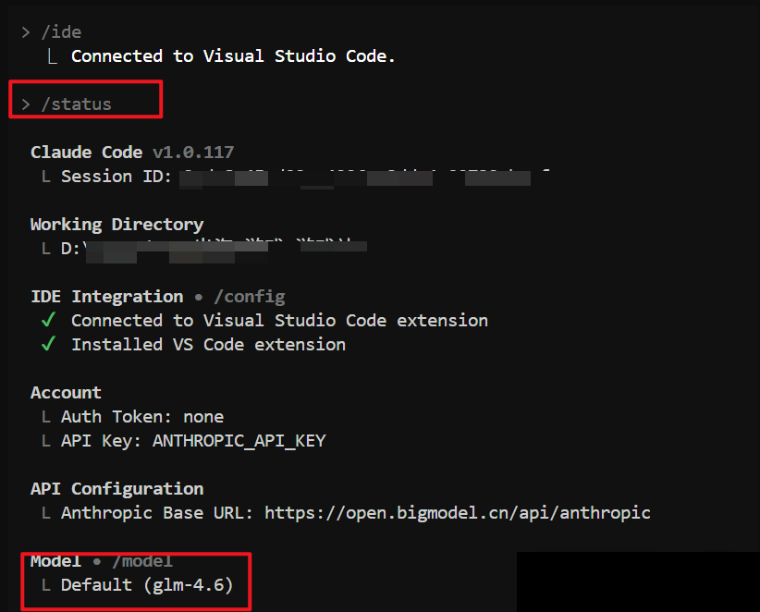This screenshot has height=612, width=760.
Task: Click the bullet dot next to IDE Integration
Action: click(x=199, y=297)
